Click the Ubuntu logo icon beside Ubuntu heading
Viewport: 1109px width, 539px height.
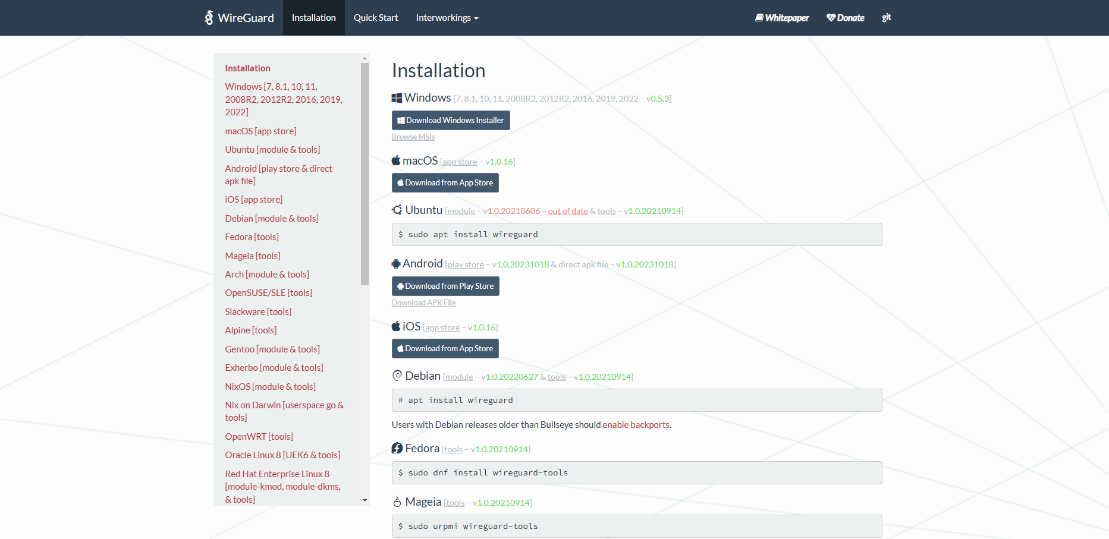tap(397, 210)
